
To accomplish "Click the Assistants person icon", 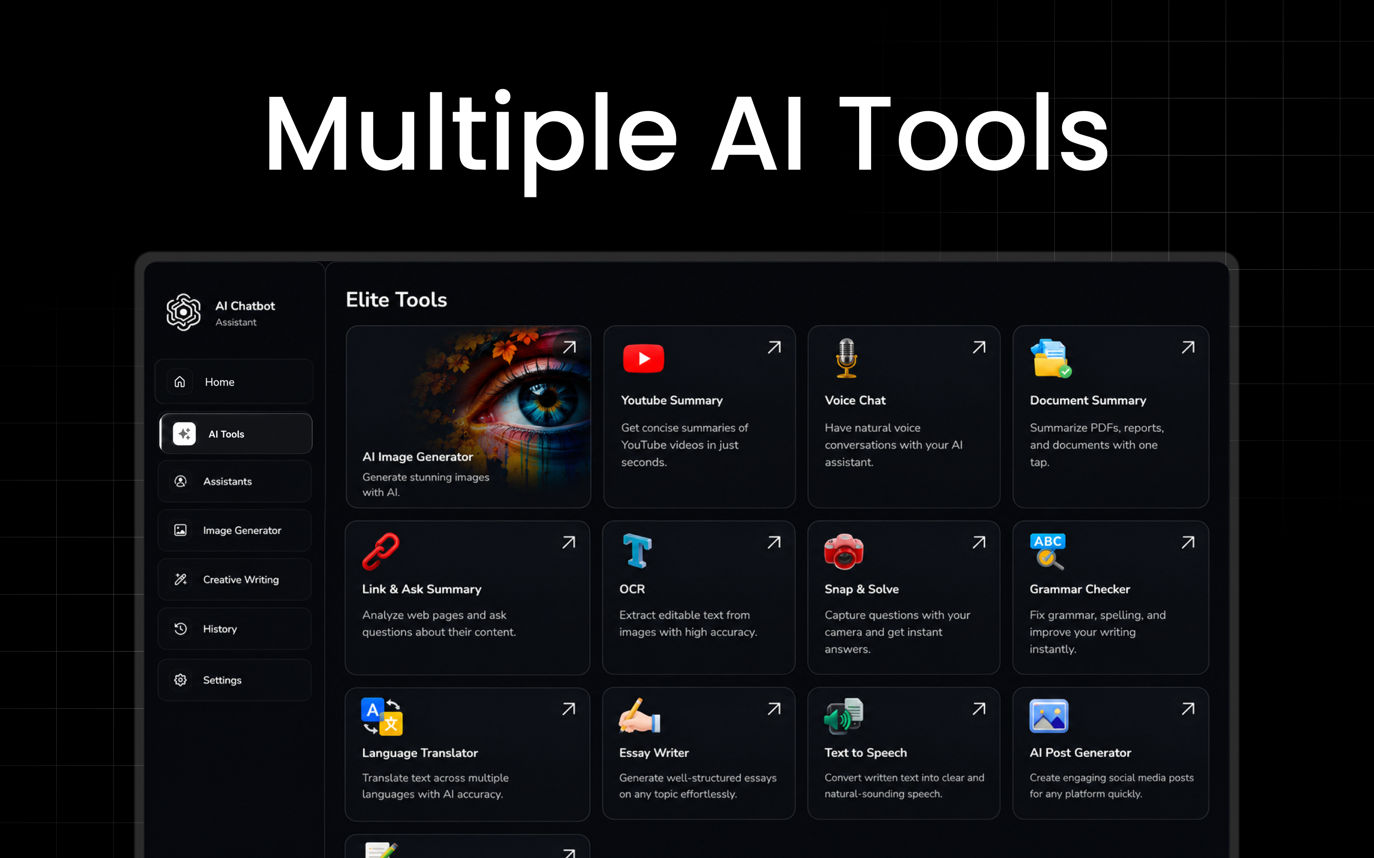I will point(180,481).
